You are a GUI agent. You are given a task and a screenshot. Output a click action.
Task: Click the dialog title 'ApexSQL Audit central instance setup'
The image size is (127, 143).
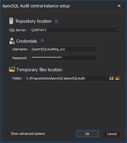36,6
